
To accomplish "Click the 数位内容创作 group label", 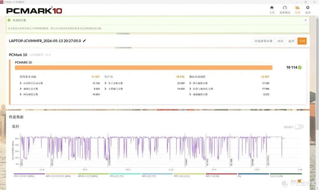I will coord(197,77).
